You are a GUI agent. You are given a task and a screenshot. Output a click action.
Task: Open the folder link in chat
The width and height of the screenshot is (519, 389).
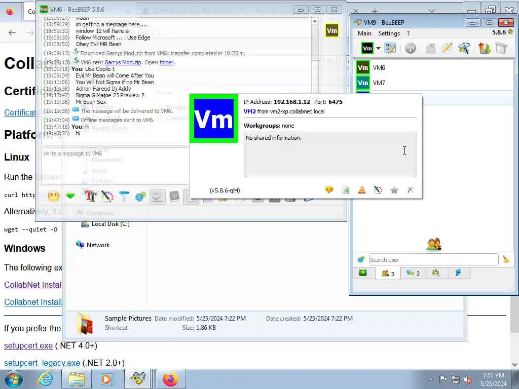tap(166, 62)
